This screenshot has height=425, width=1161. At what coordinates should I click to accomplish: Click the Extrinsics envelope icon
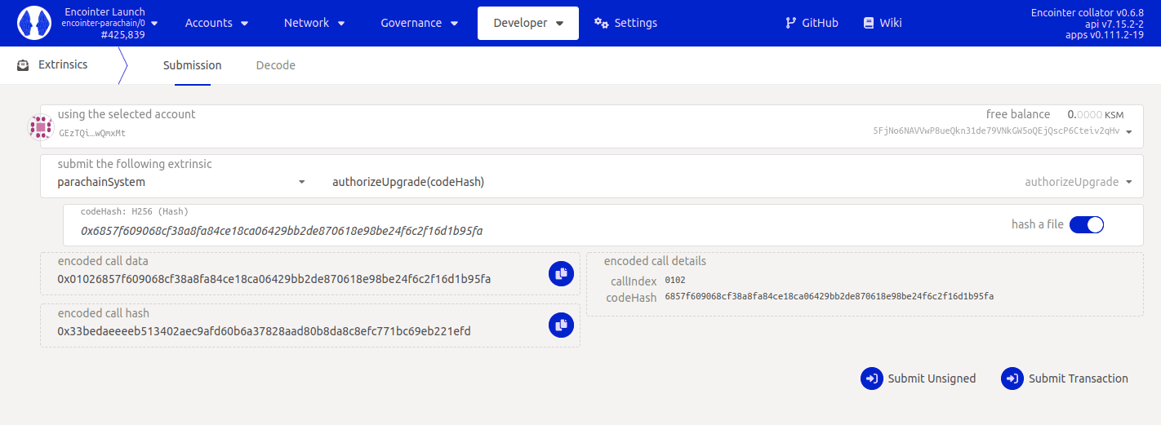pos(24,64)
